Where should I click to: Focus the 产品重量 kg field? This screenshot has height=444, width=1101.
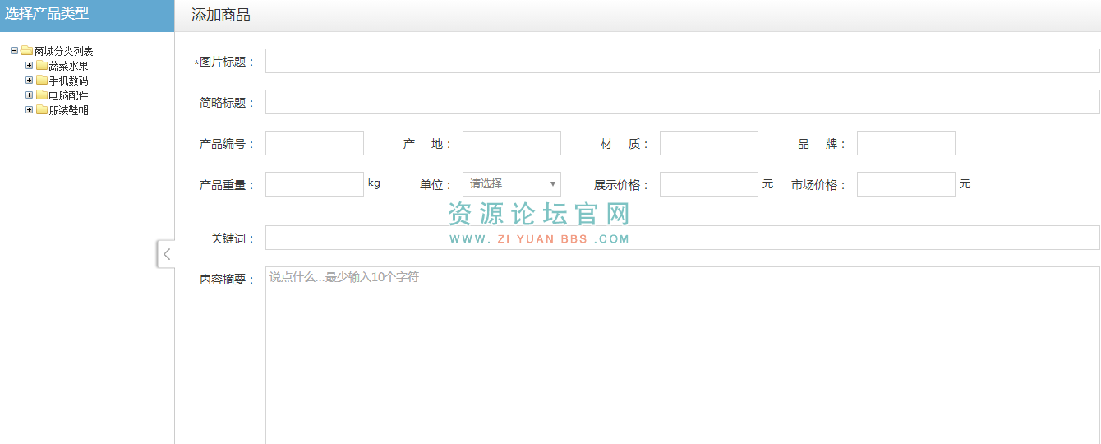pos(315,184)
